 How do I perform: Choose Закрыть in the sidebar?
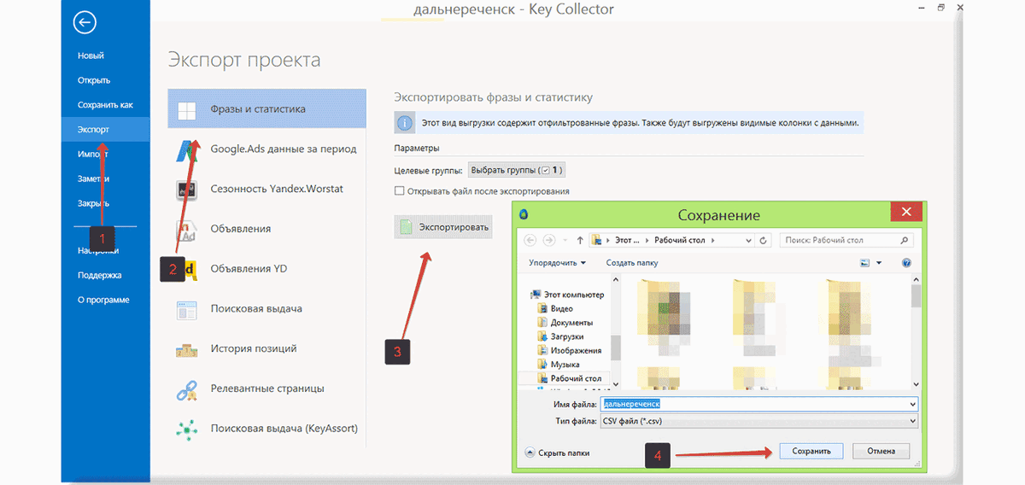pos(93,203)
